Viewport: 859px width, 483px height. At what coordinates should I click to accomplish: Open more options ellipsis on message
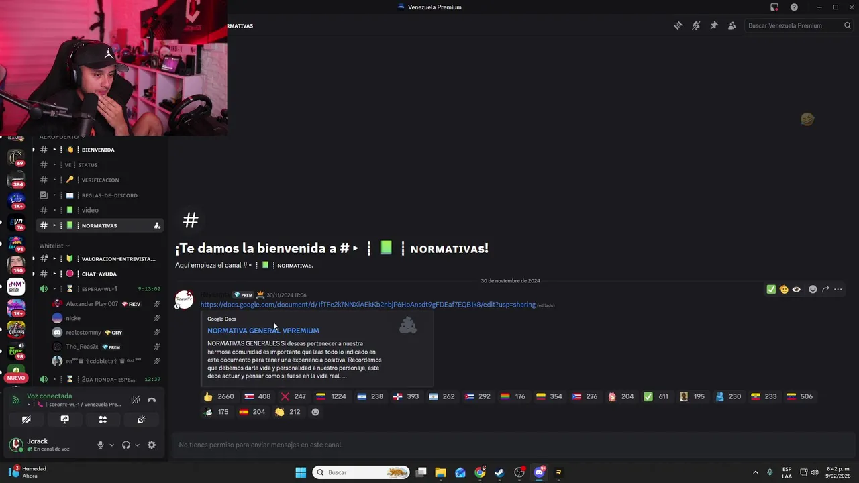[838, 290]
